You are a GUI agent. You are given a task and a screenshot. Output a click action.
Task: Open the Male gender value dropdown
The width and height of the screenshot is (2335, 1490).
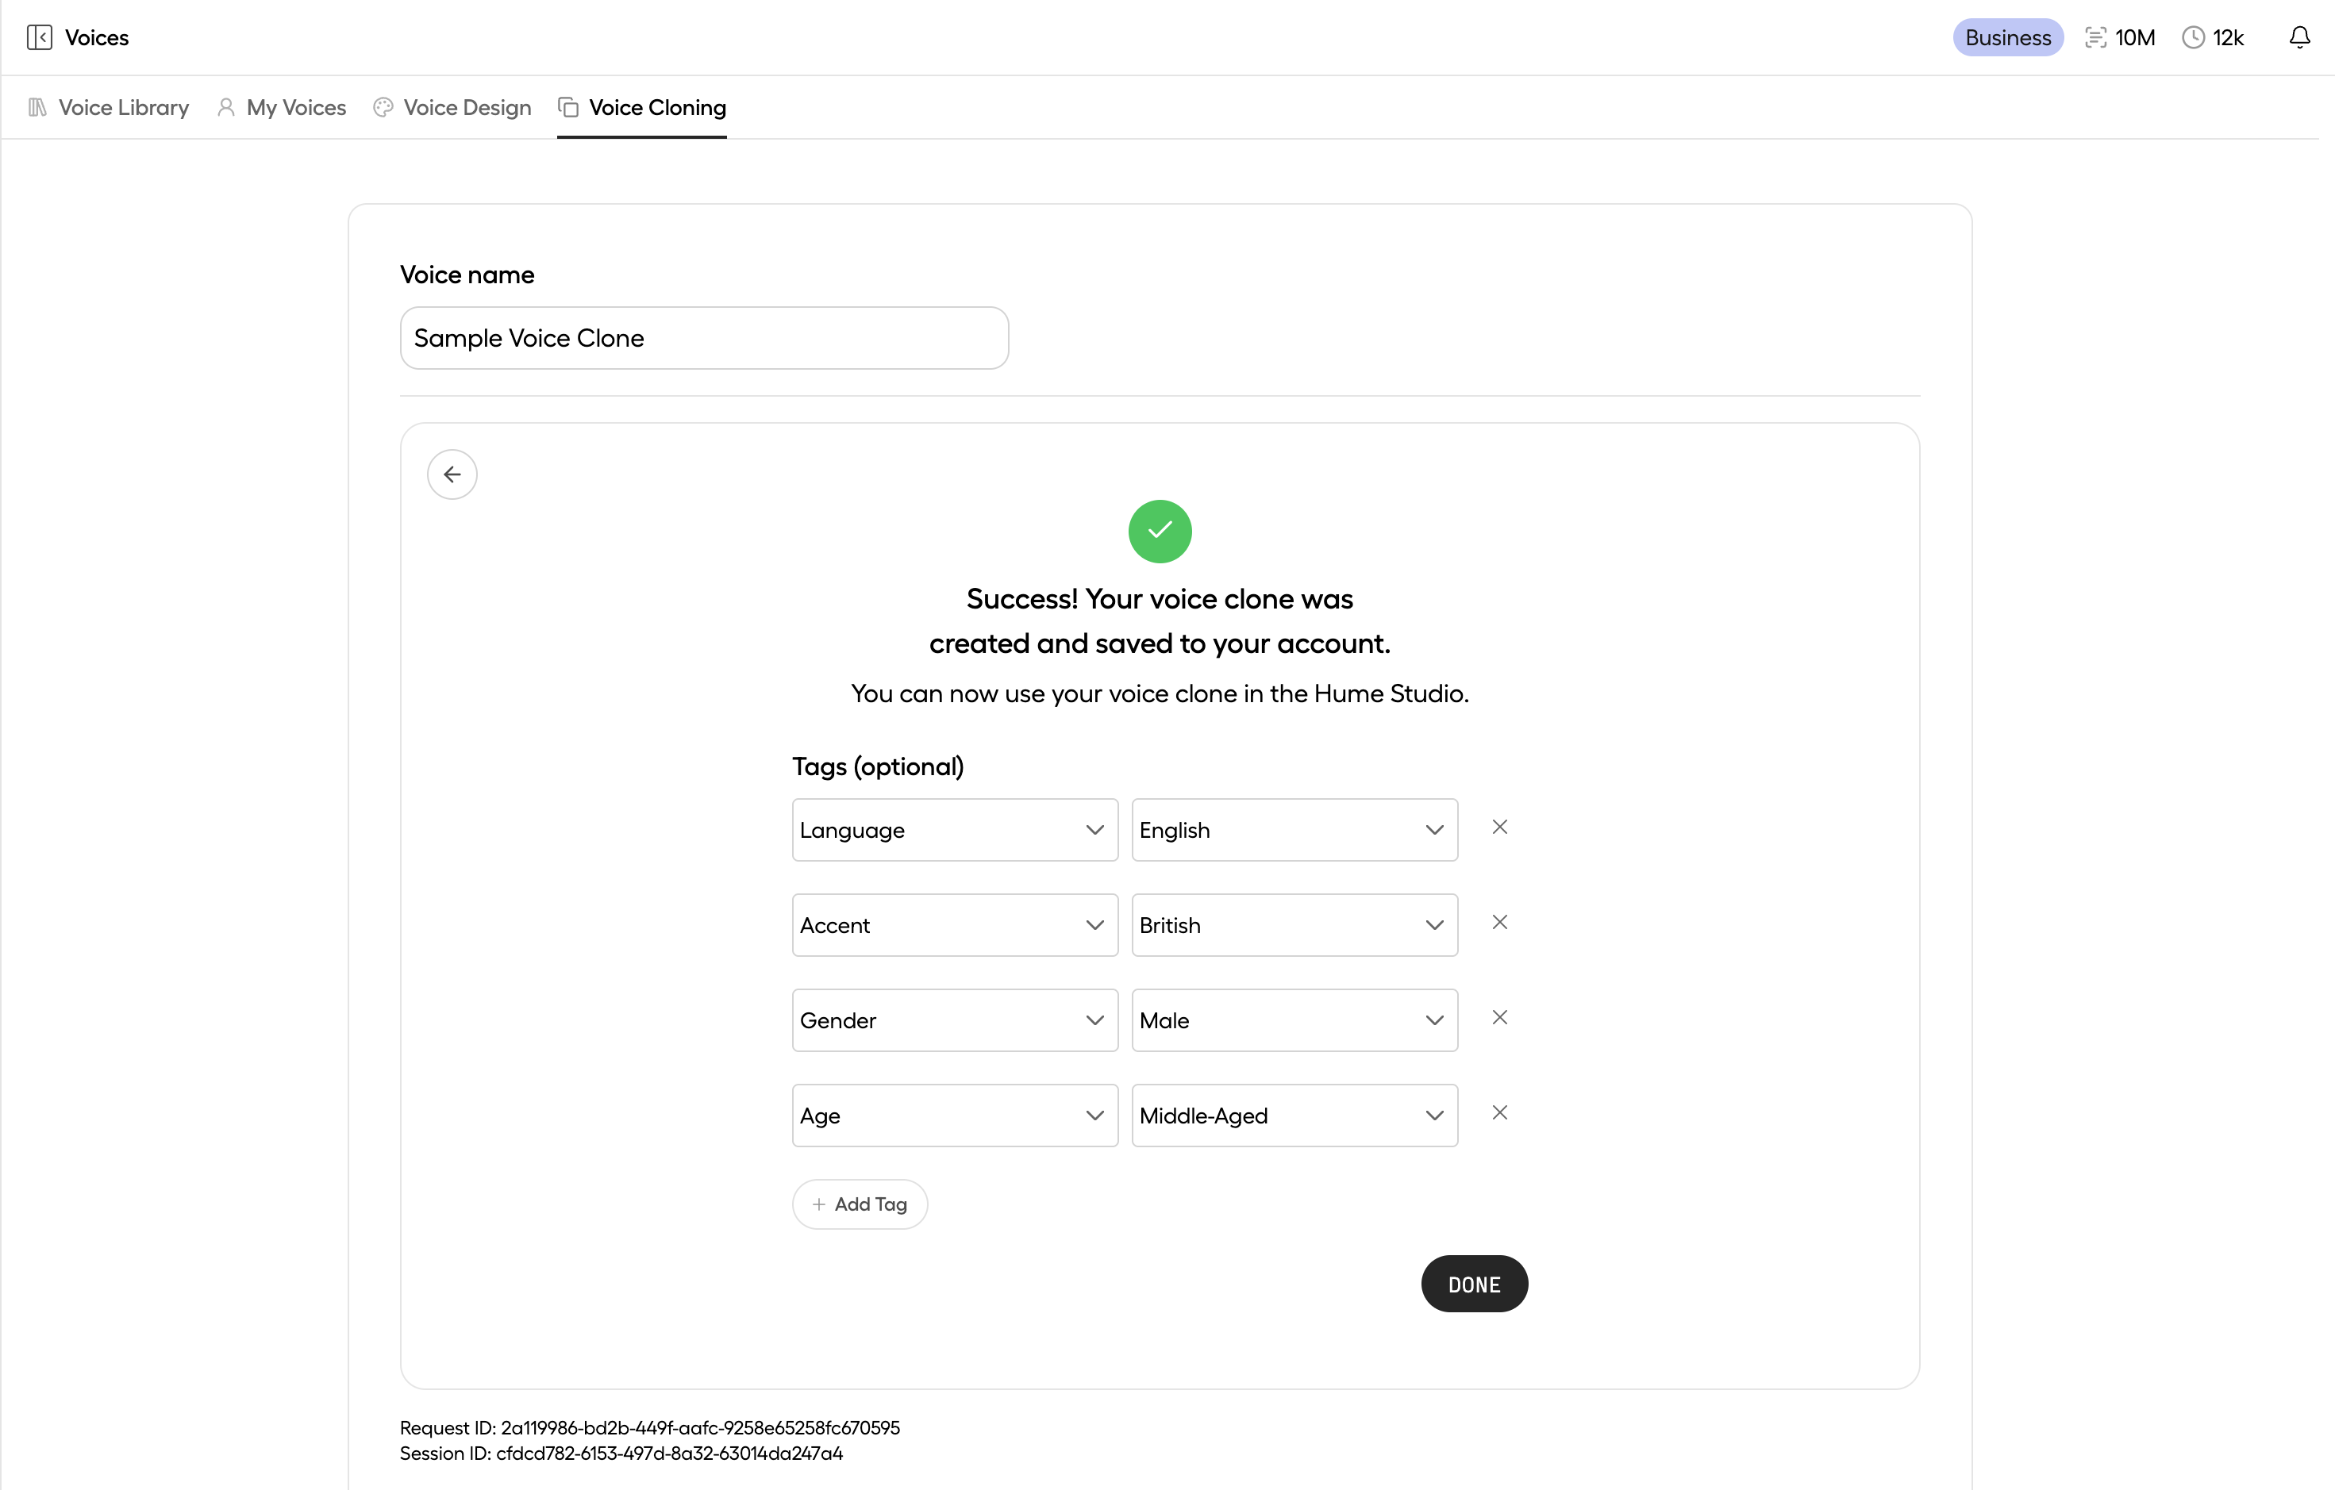click(1294, 1020)
